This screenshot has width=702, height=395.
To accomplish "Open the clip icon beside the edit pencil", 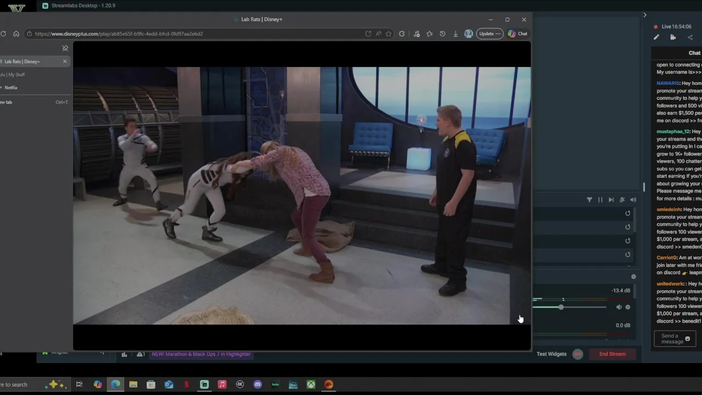I will pos(673,37).
